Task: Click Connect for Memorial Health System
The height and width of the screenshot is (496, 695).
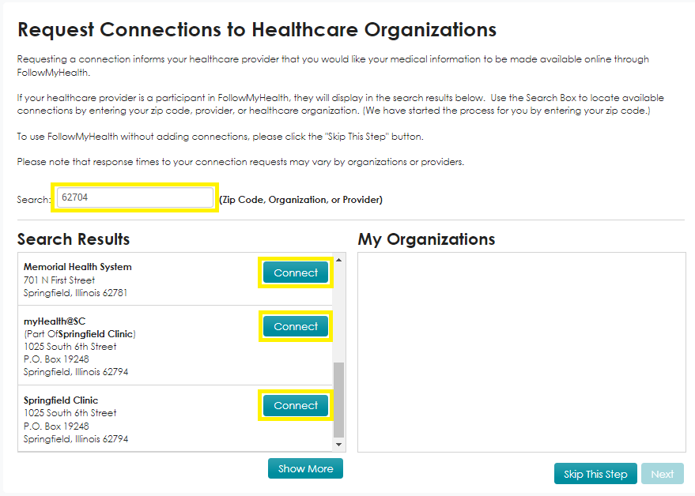Action: (295, 272)
